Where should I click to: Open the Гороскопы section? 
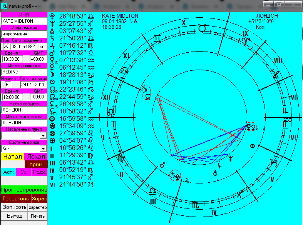pos(16,199)
